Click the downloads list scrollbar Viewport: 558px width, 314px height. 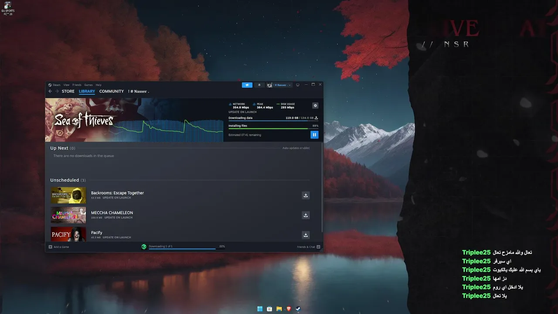[322, 188]
